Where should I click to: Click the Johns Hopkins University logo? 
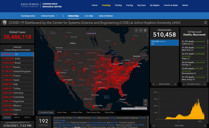30,5
